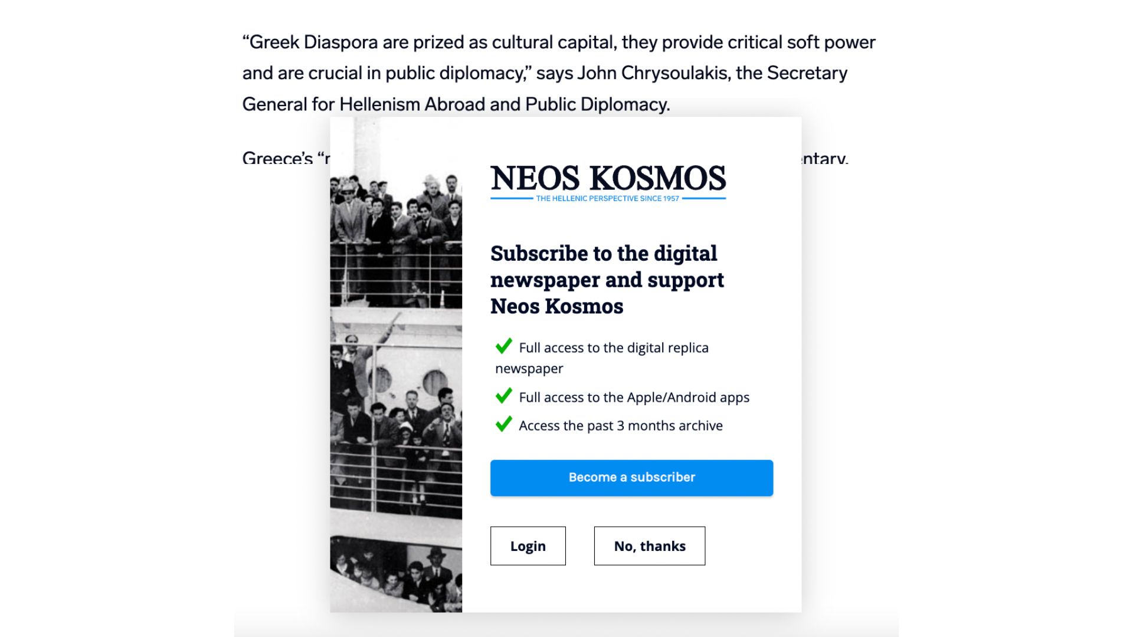Click the green checkmark beside 3 months archive
1133x637 pixels.
coord(503,424)
